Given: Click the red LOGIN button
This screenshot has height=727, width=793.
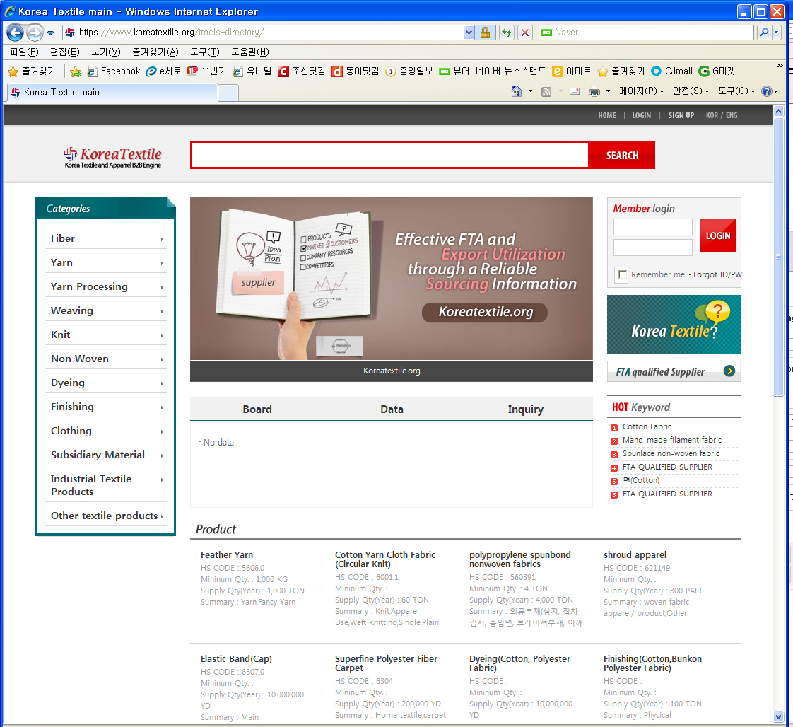Looking at the screenshot, I should point(717,235).
